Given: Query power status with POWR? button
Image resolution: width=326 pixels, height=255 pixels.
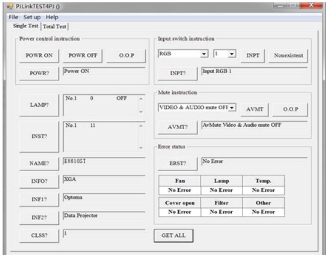Looking at the screenshot, I should [39, 73].
